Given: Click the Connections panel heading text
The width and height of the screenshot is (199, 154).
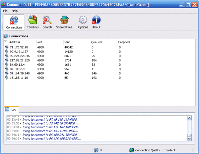Looking at the screenshot, I should [19, 36].
